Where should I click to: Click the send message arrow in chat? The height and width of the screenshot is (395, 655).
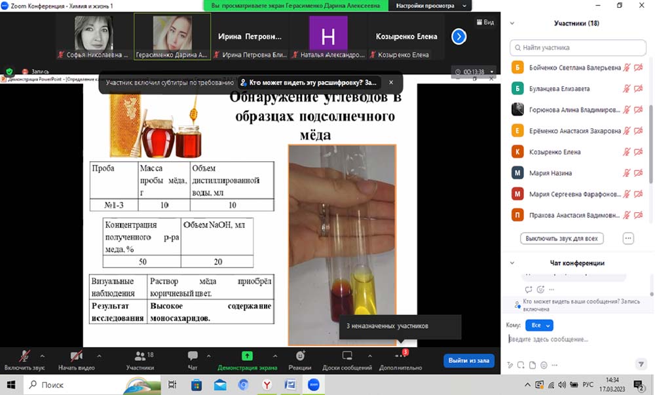[x=641, y=364]
